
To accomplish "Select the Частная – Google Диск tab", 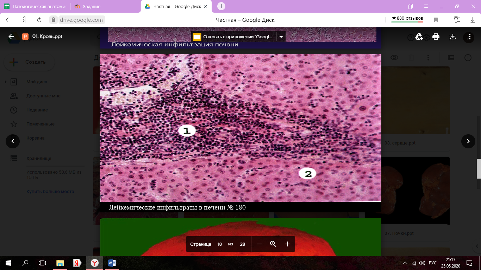I will tap(176, 7).
